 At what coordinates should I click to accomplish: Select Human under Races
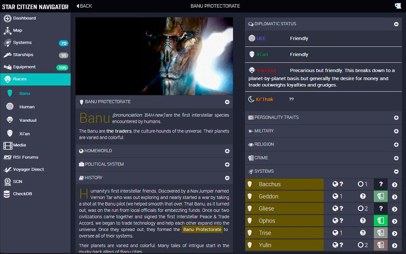[x=27, y=107]
